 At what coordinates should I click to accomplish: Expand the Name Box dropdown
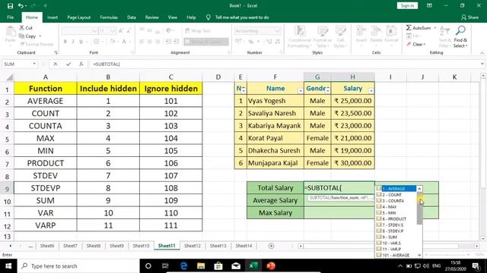(34, 64)
